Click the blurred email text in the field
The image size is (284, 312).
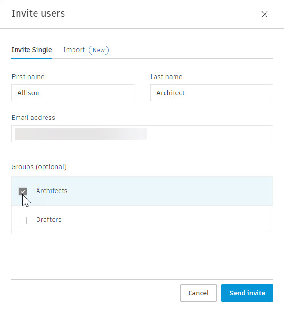(81, 134)
